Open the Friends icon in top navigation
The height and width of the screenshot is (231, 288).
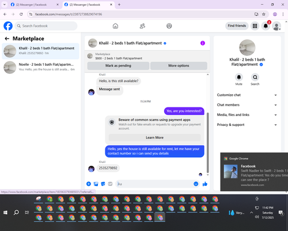click(x=142, y=26)
